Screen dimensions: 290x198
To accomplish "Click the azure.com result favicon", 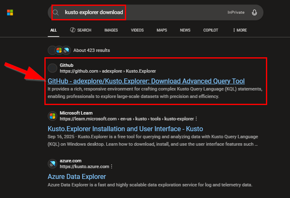I will click(x=53, y=163).
